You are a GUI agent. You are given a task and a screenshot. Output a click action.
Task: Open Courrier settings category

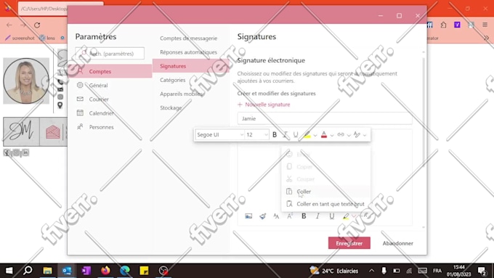click(110, 99)
